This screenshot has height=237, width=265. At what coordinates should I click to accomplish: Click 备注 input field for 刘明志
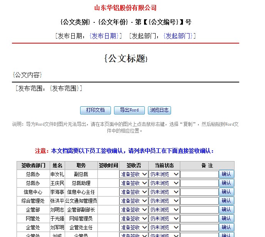click(199, 210)
